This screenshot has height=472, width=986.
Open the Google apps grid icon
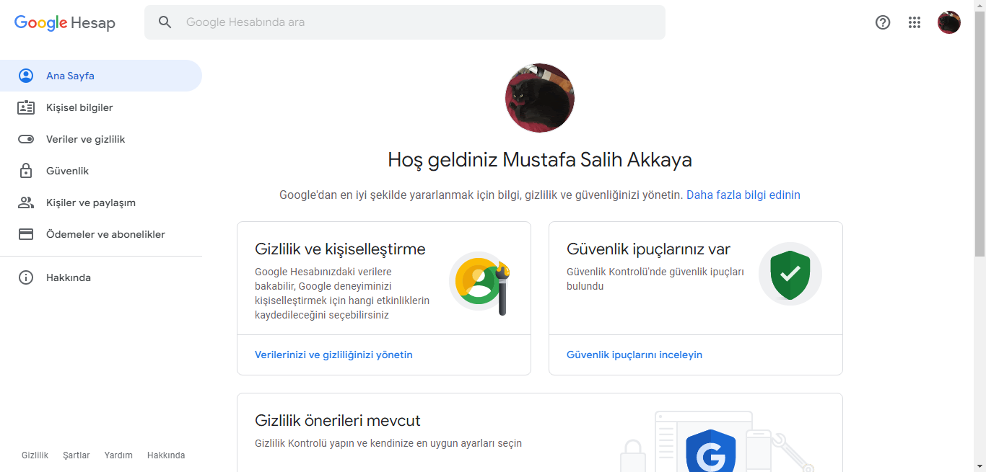point(915,22)
